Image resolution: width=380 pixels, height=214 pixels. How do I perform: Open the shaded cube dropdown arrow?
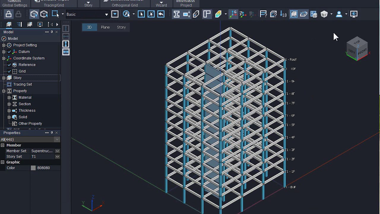click(331, 14)
